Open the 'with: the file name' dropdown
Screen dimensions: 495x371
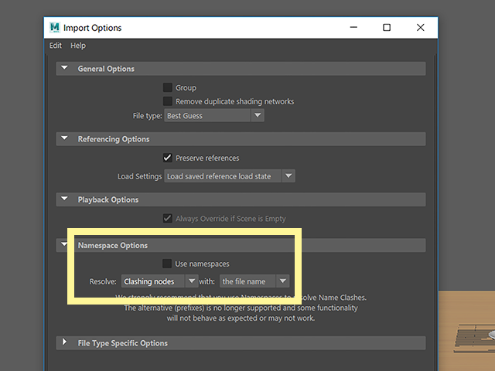coord(254,281)
